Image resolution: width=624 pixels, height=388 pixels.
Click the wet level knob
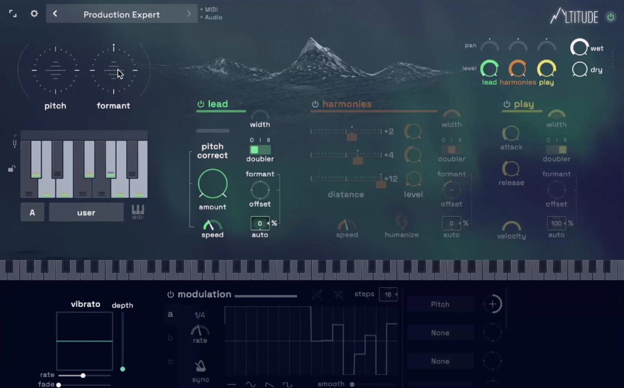pos(579,48)
